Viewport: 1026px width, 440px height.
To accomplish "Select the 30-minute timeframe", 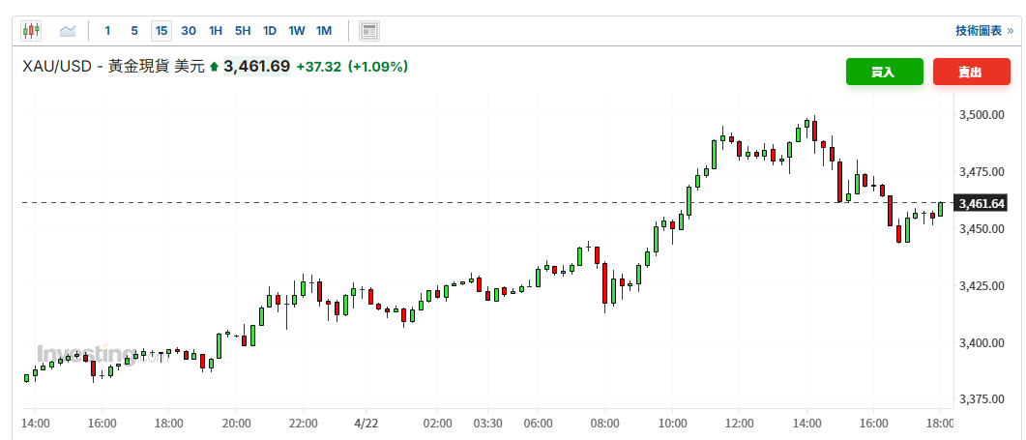I will (189, 31).
